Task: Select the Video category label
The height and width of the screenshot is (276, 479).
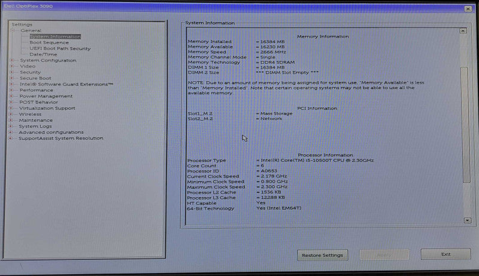Action: click(x=28, y=66)
